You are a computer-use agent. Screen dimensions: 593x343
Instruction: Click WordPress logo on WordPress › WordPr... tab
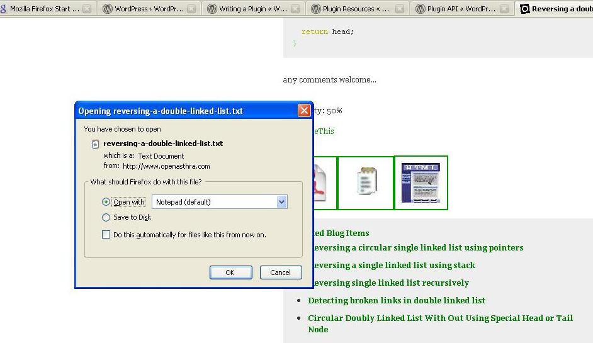click(108, 9)
